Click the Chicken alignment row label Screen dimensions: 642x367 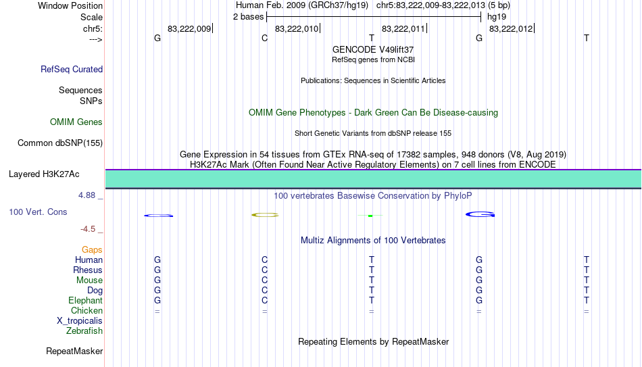[87, 310]
